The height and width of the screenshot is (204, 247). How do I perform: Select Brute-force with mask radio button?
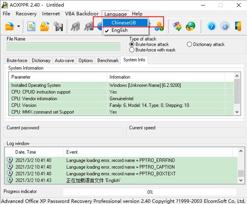[x=132, y=50]
